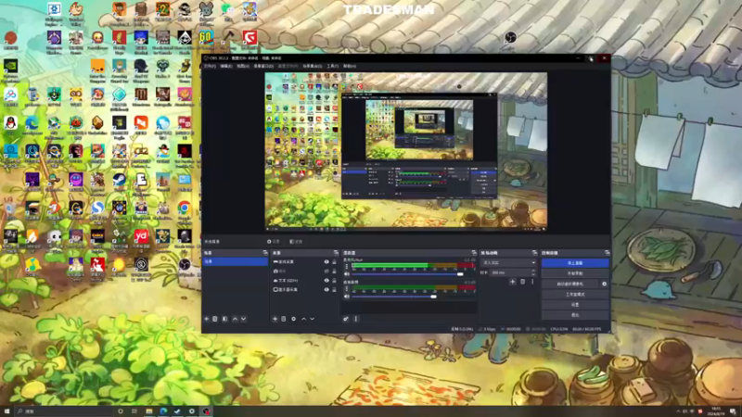The height and width of the screenshot is (417, 742).
Task: Open the Docks menu in OBS
Action: (x=263, y=66)
